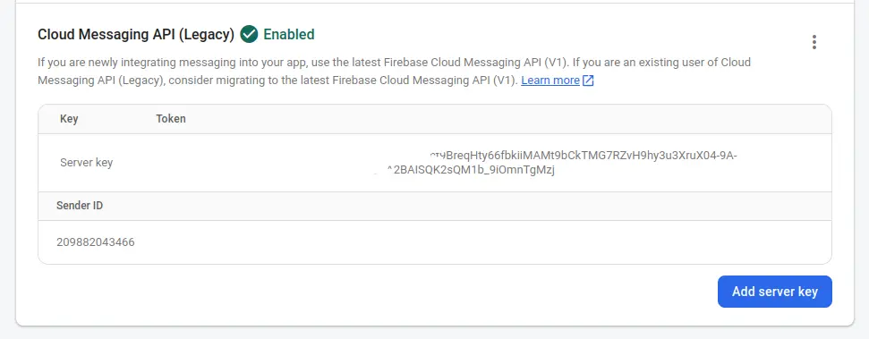Image resolution: width=869 pixels, height=339 pixels.
Task: Click the Key column header
Action: (x=69, y=119)
